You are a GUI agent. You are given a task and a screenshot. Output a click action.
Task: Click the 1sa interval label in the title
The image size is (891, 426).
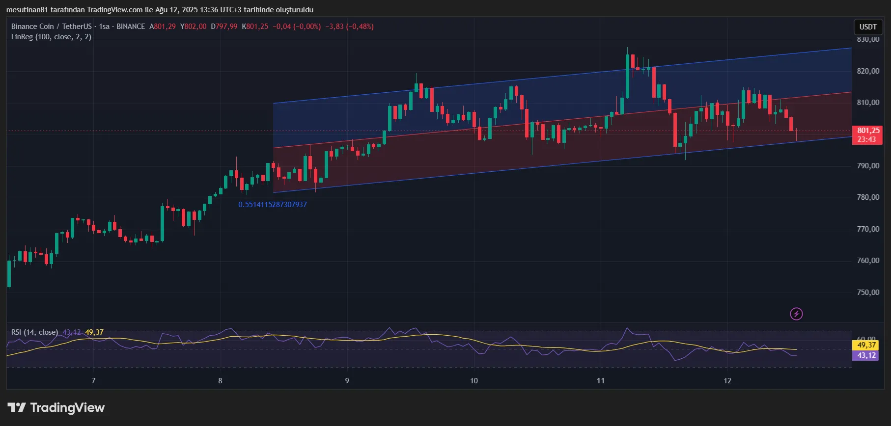coord(104,27)
